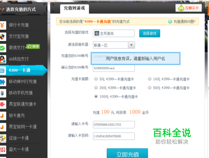Click the 移动神州行 icon
Image resolution: width=209 pixels, height=158 pixels.
click(x=3, y=82)
